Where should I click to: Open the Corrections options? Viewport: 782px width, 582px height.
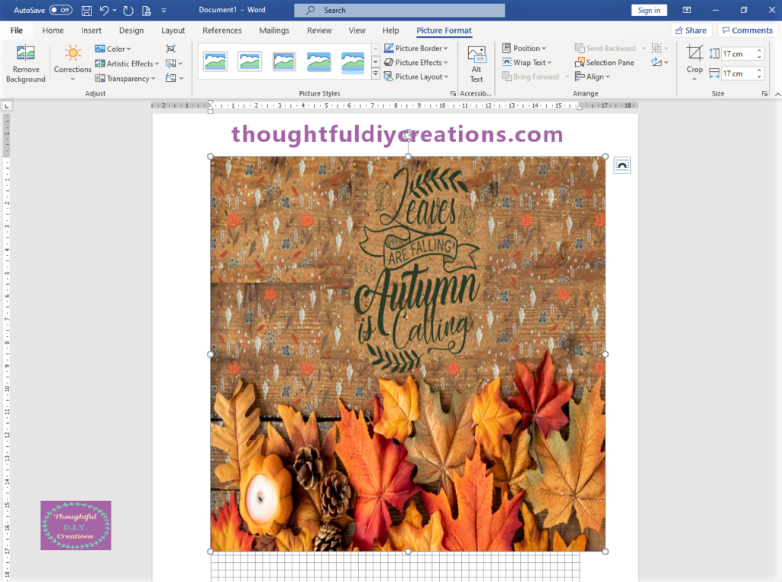[x=73, y=60]
